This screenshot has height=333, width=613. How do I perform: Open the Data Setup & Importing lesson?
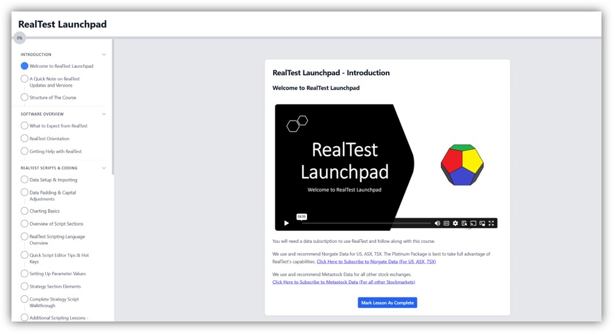click(53, 180)
